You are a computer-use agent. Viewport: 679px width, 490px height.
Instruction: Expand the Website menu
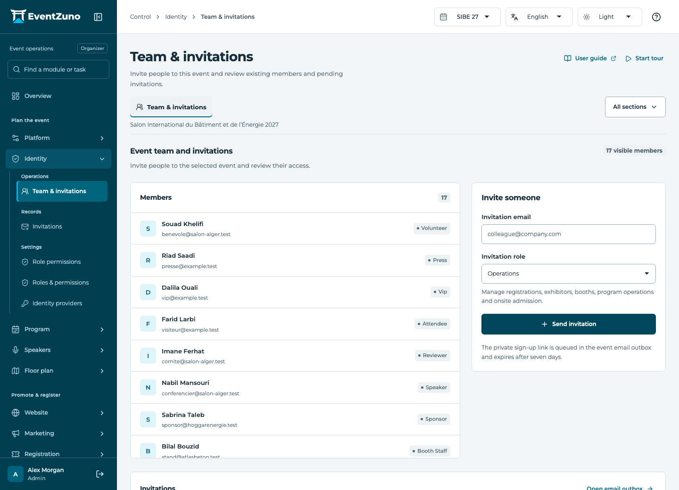point(58,413)
